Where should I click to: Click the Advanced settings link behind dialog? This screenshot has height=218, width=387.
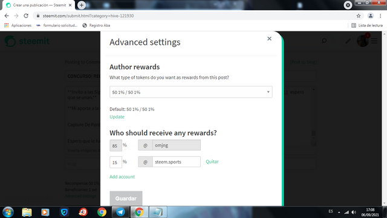80,196
